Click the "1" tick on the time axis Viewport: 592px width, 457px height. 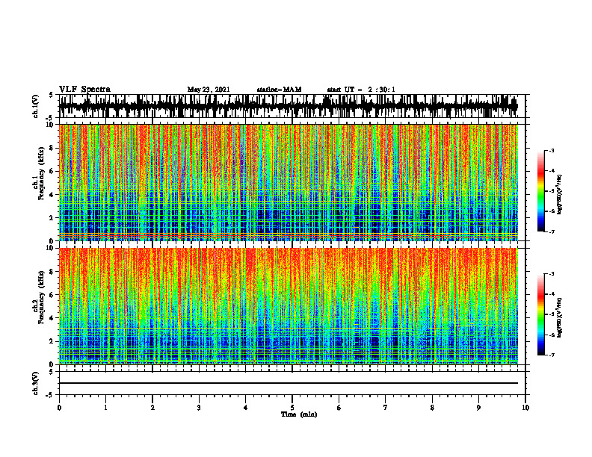(105, 408)
